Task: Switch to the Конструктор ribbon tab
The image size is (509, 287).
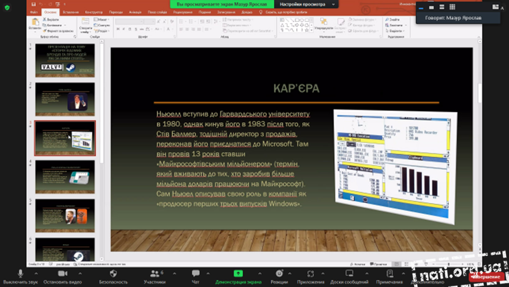Action: (94, 12)
